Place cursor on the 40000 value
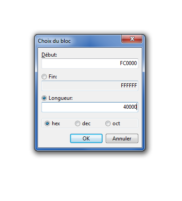Image resolution: width=182 pixels, height=201 pixels. tap(130, 107)
